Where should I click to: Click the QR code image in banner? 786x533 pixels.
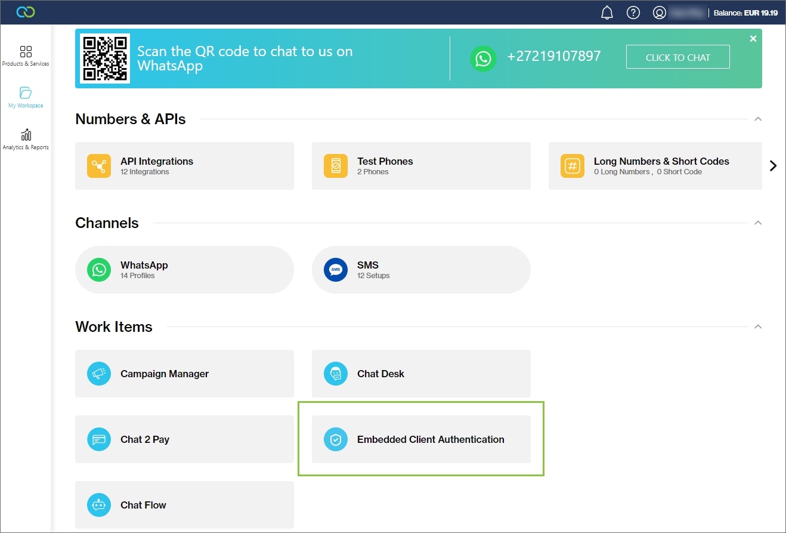105,58
